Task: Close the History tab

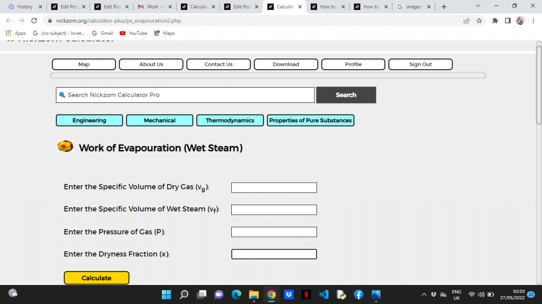Action: [40, 6]
